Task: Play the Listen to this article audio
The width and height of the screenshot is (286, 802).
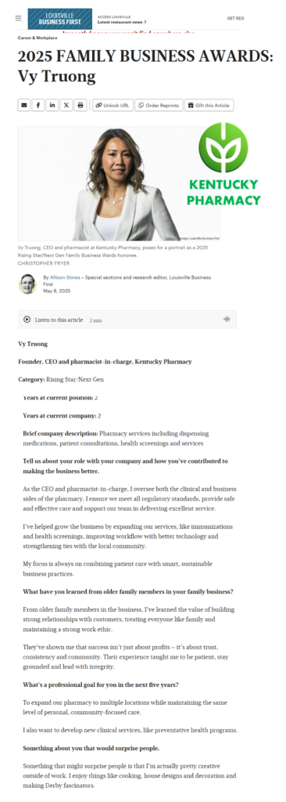Action: 27,320
